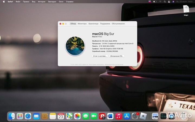Click the battery status icon
Viewport: 195px width, 122px height.
click(x=155, y=2)
